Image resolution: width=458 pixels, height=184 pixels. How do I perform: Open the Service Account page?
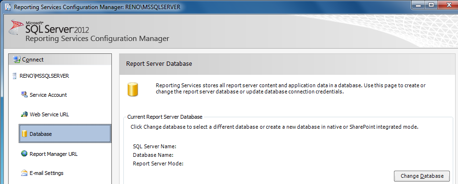(48, 95)
